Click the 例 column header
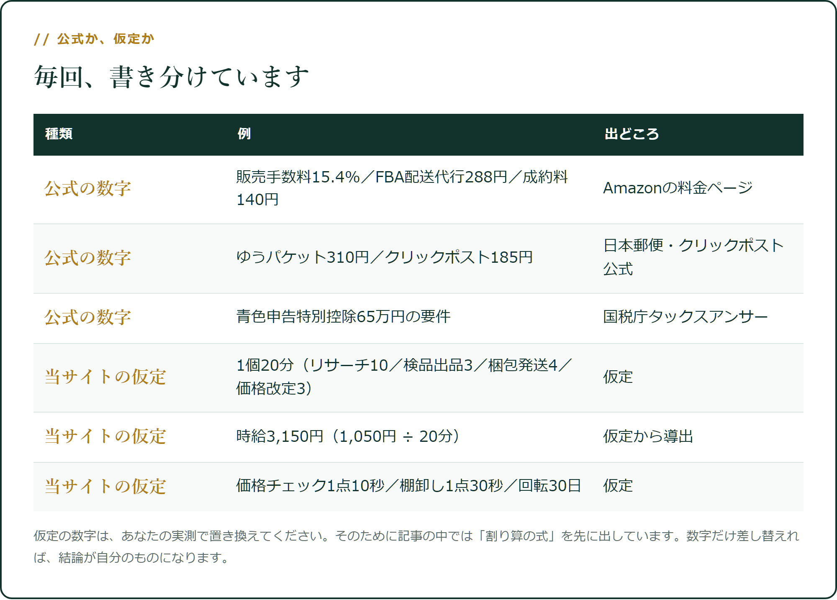837x600 pixels. [244, 134]
